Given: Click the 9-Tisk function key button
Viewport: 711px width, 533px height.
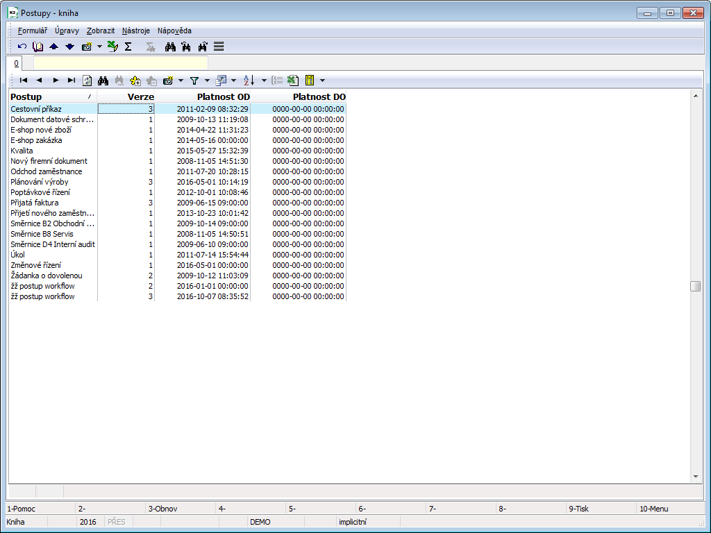Looking at the screenshot, I should [601, 509].
